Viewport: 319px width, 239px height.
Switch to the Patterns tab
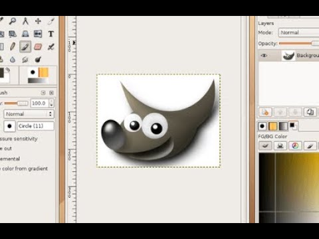coord(272,126)
